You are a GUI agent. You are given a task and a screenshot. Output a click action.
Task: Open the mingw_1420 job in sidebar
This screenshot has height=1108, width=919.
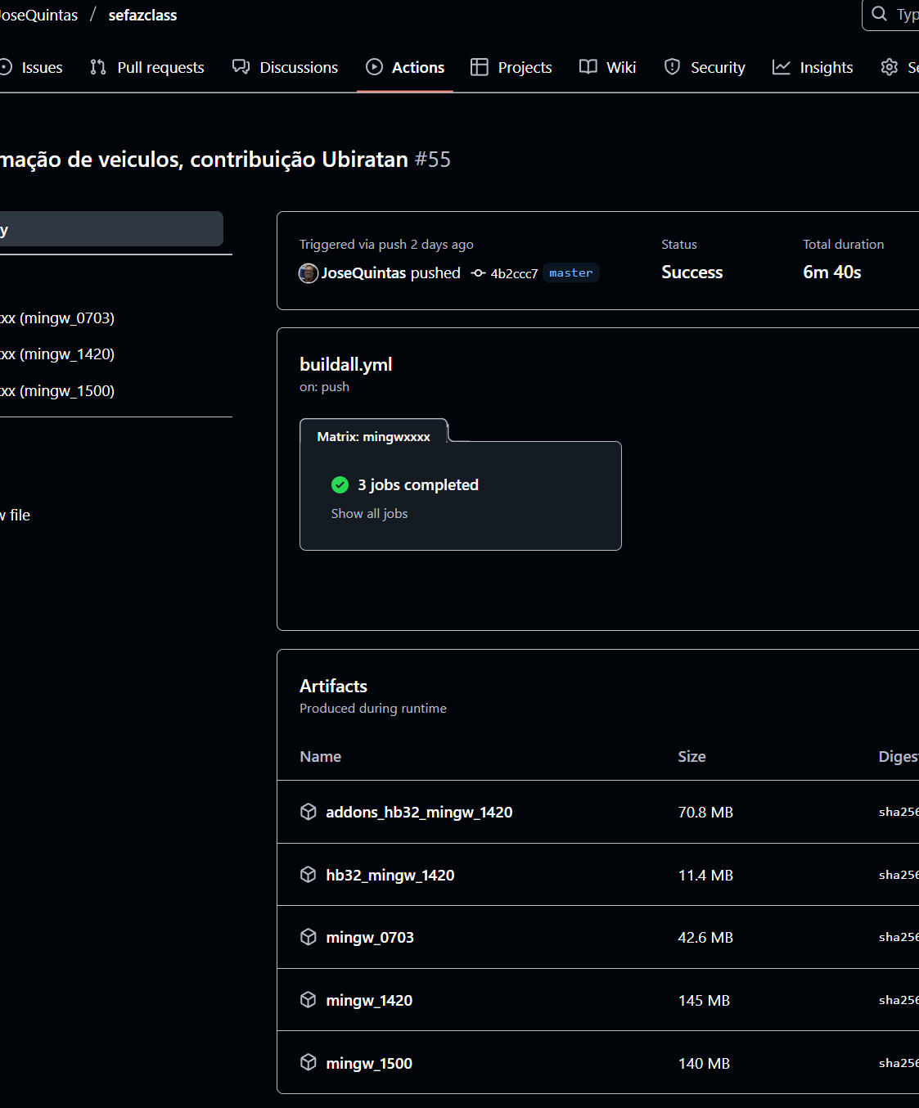coord(65,354)
